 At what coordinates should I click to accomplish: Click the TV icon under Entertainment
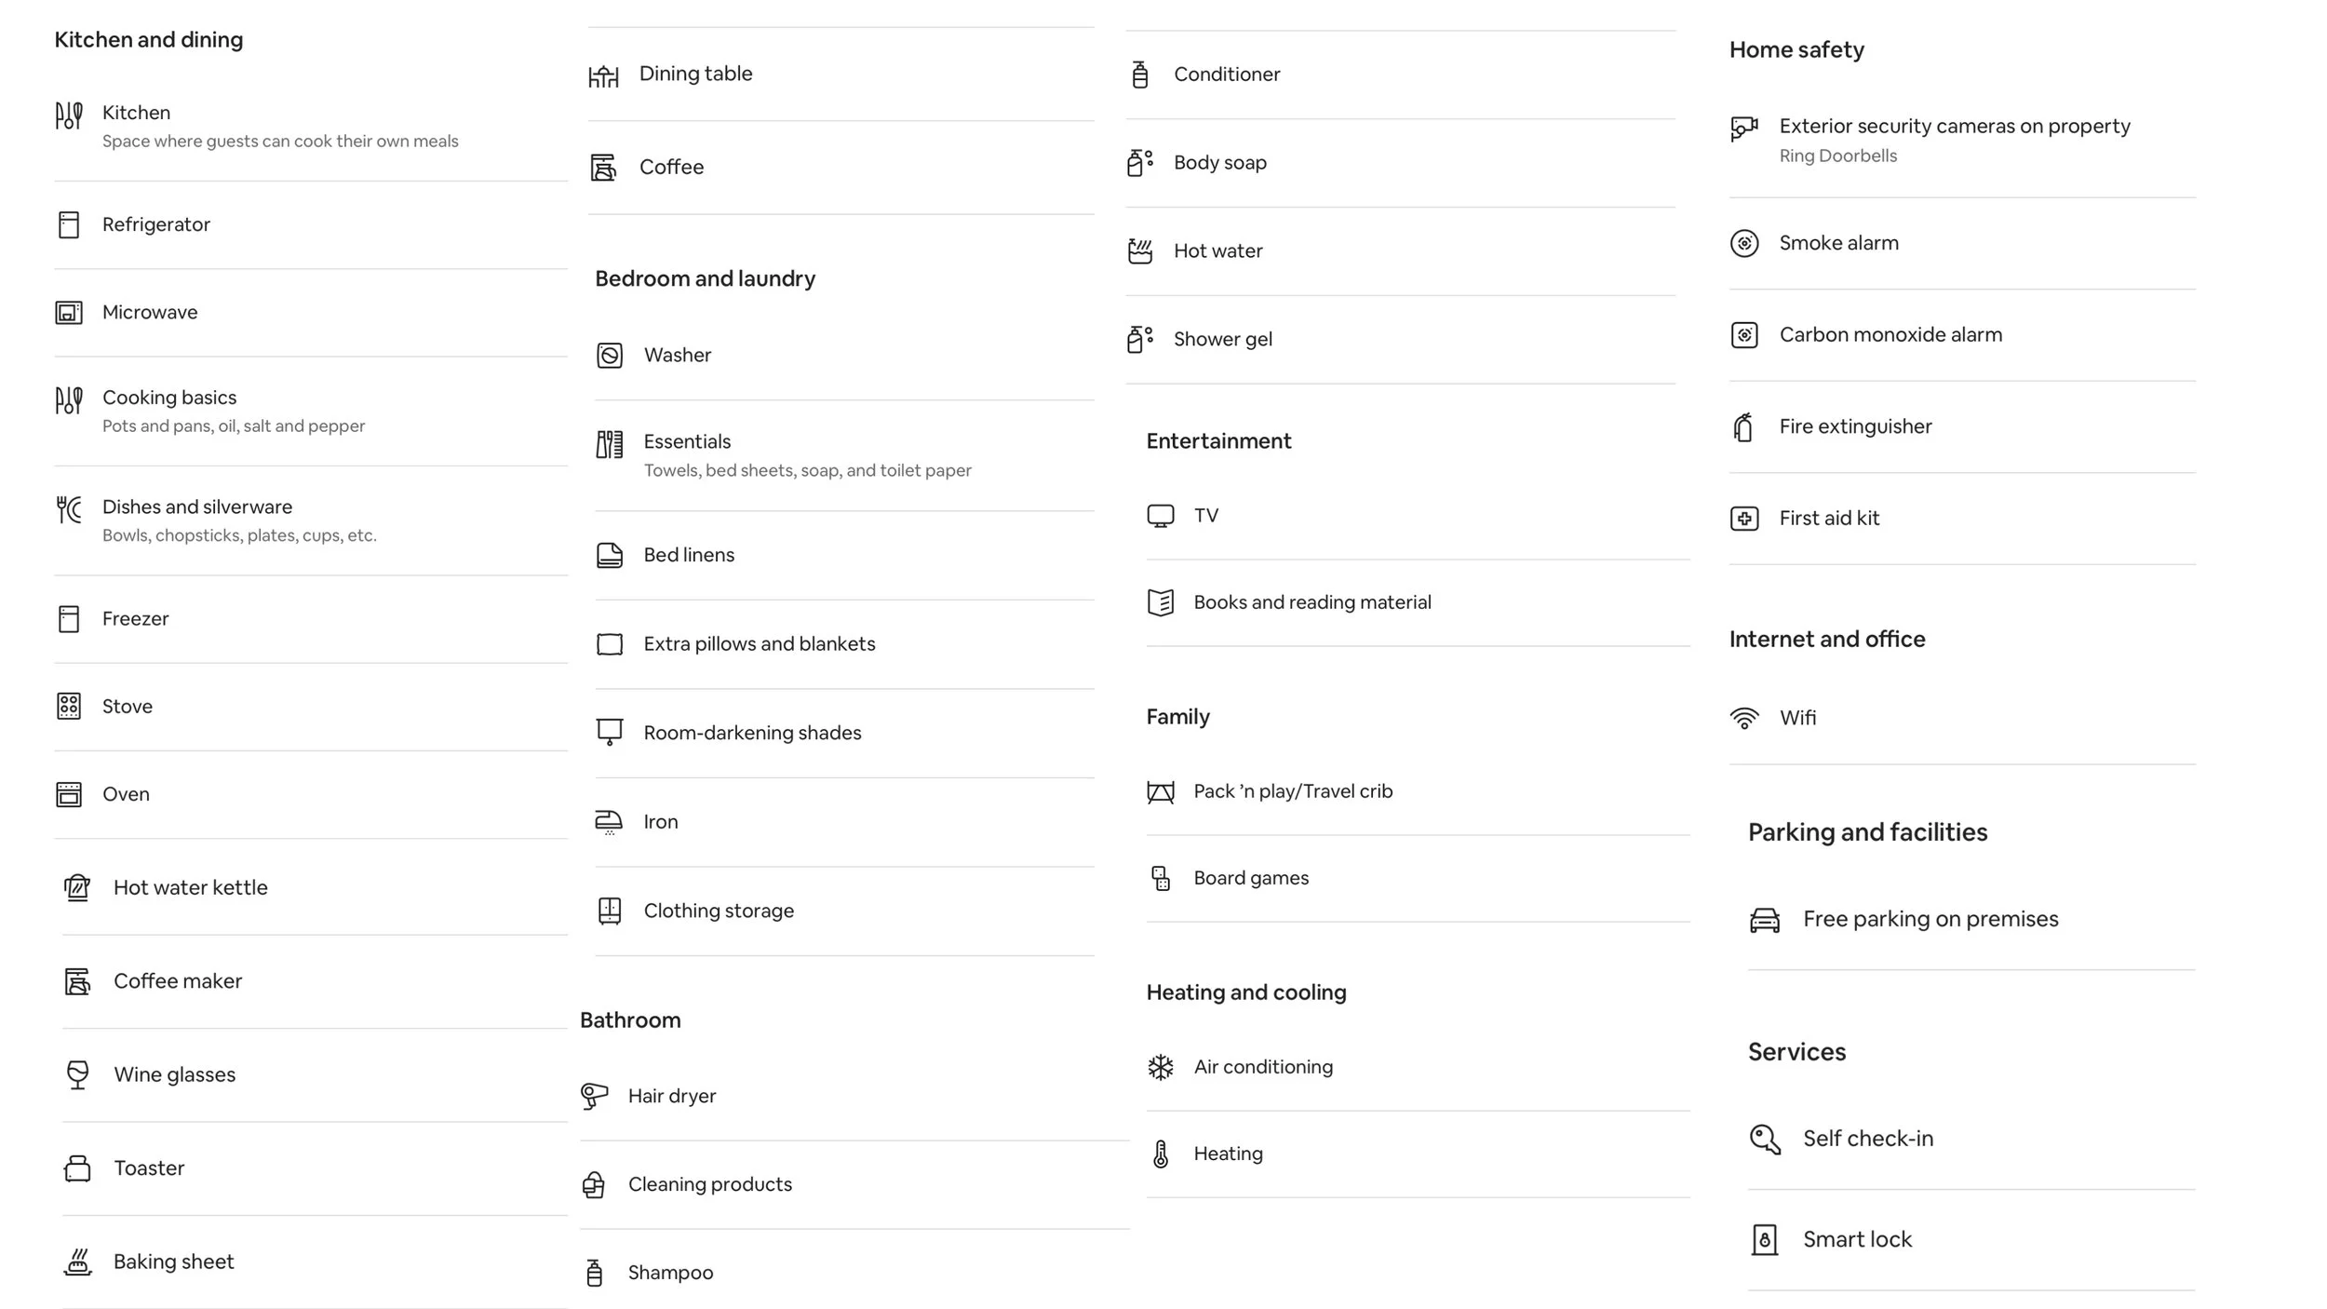1161,515
